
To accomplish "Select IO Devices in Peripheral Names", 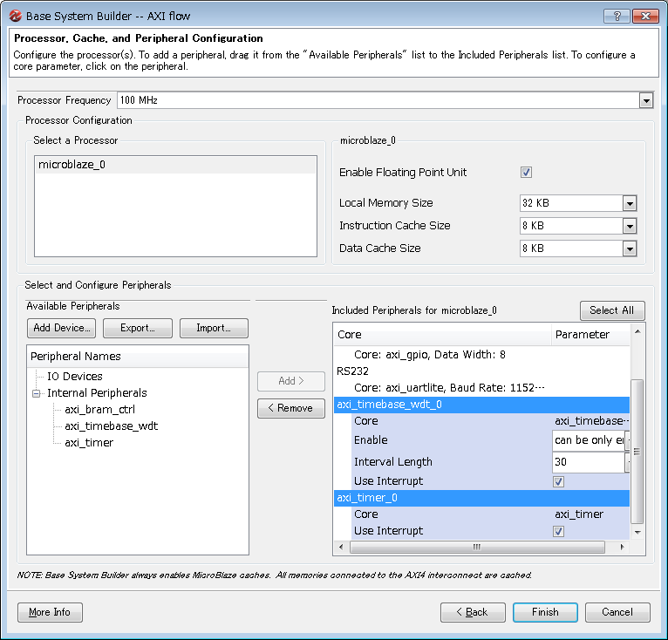I will click(x=74, y=377).
